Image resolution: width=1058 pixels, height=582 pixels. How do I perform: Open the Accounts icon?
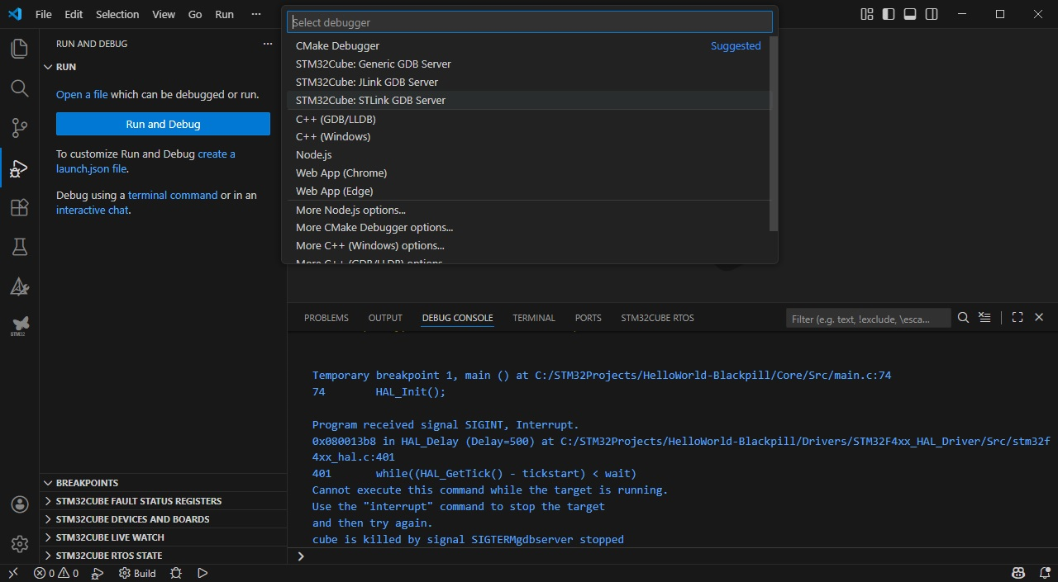(19, 504)
